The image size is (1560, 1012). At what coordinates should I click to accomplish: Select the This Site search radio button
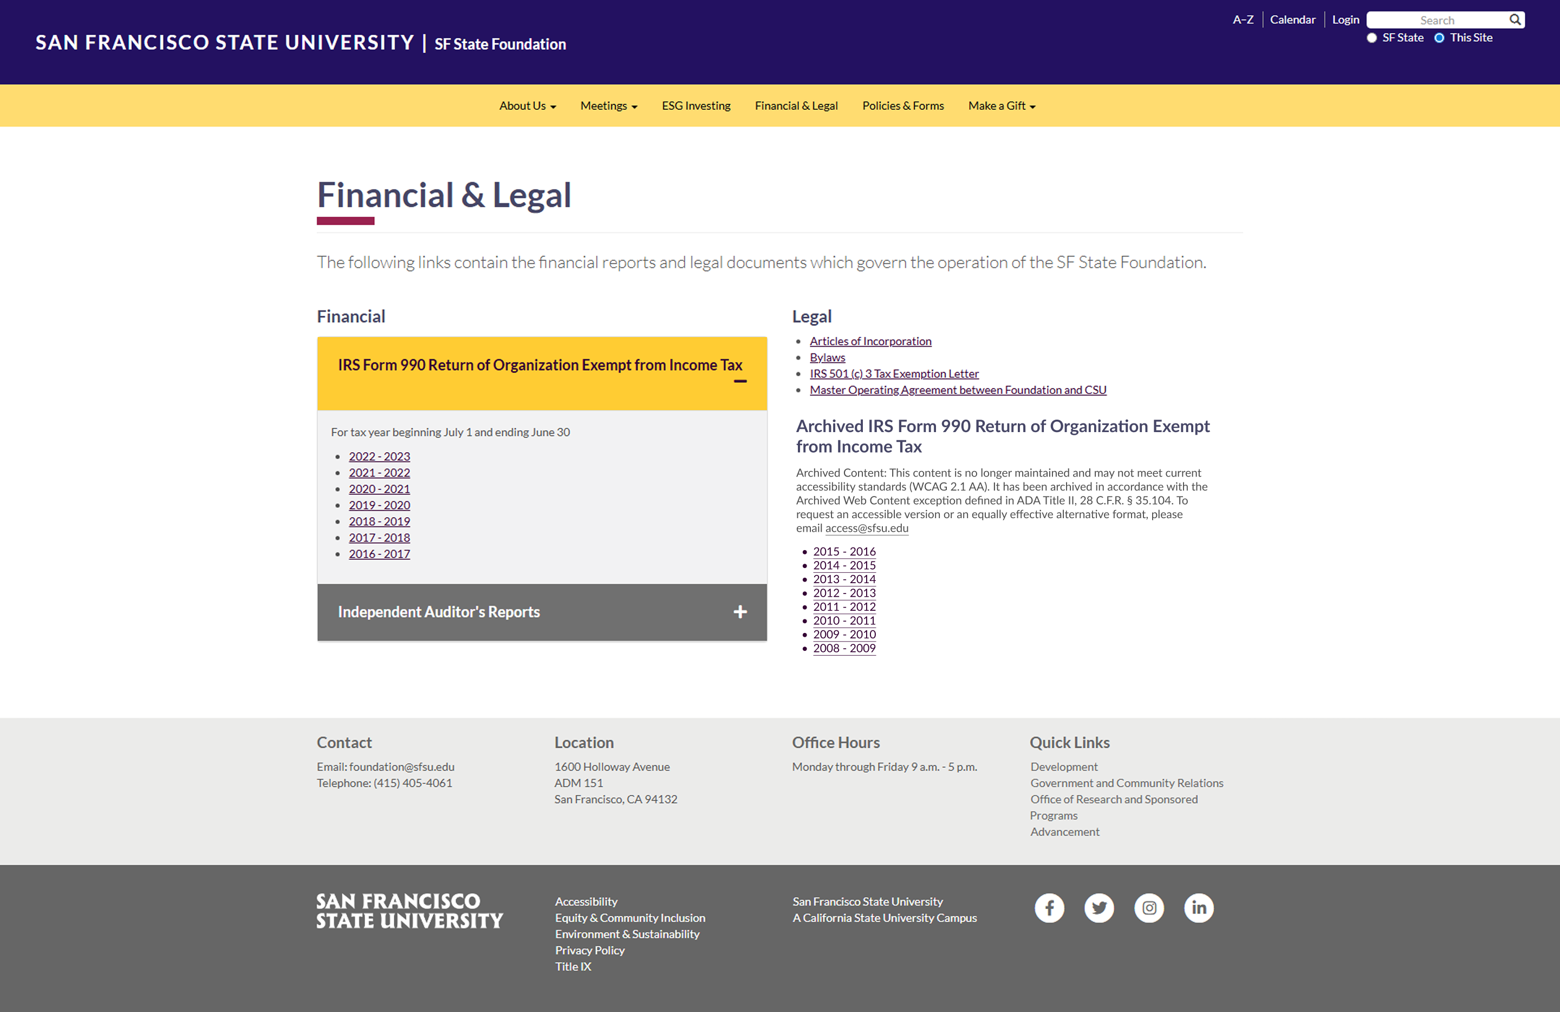tap(1439, 38)
